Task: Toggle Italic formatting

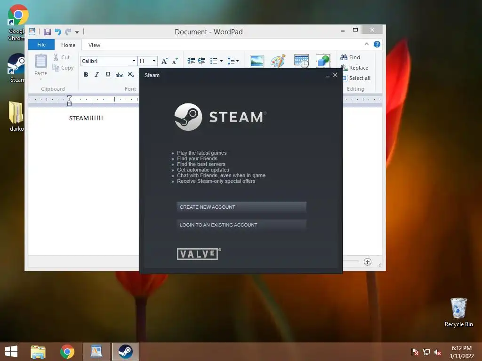Action: (96, 75)
